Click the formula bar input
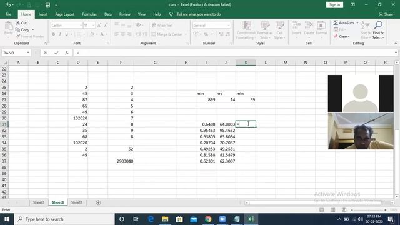The height and width of the screenshot is (225, 400). click(233, 52)
